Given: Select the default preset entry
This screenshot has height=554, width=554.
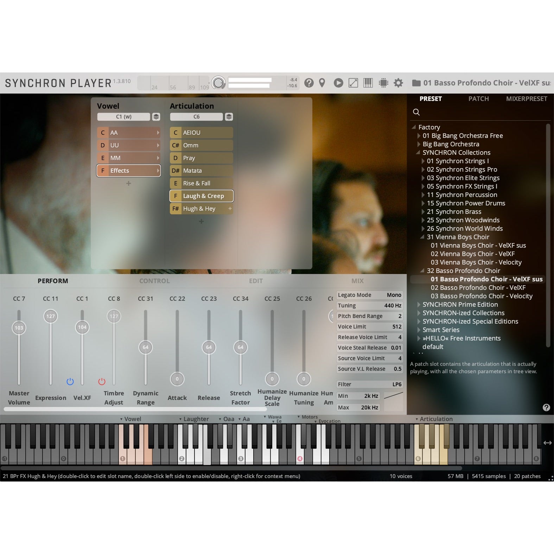Looking at the screenshot, I should tap(433, 346).
